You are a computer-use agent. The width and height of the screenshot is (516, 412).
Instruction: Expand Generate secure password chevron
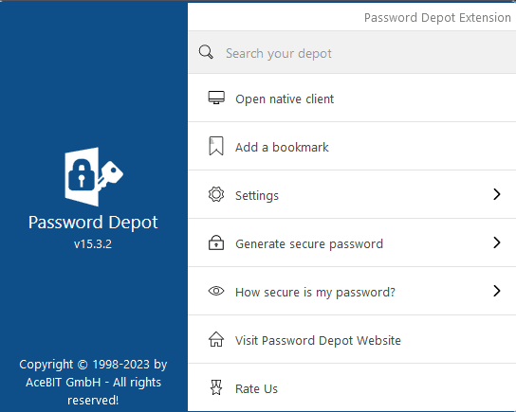[x=497, y=242]
